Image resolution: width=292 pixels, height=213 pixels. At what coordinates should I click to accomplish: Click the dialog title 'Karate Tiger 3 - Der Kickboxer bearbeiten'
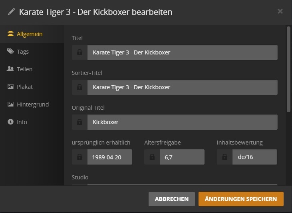pos(96,12)
